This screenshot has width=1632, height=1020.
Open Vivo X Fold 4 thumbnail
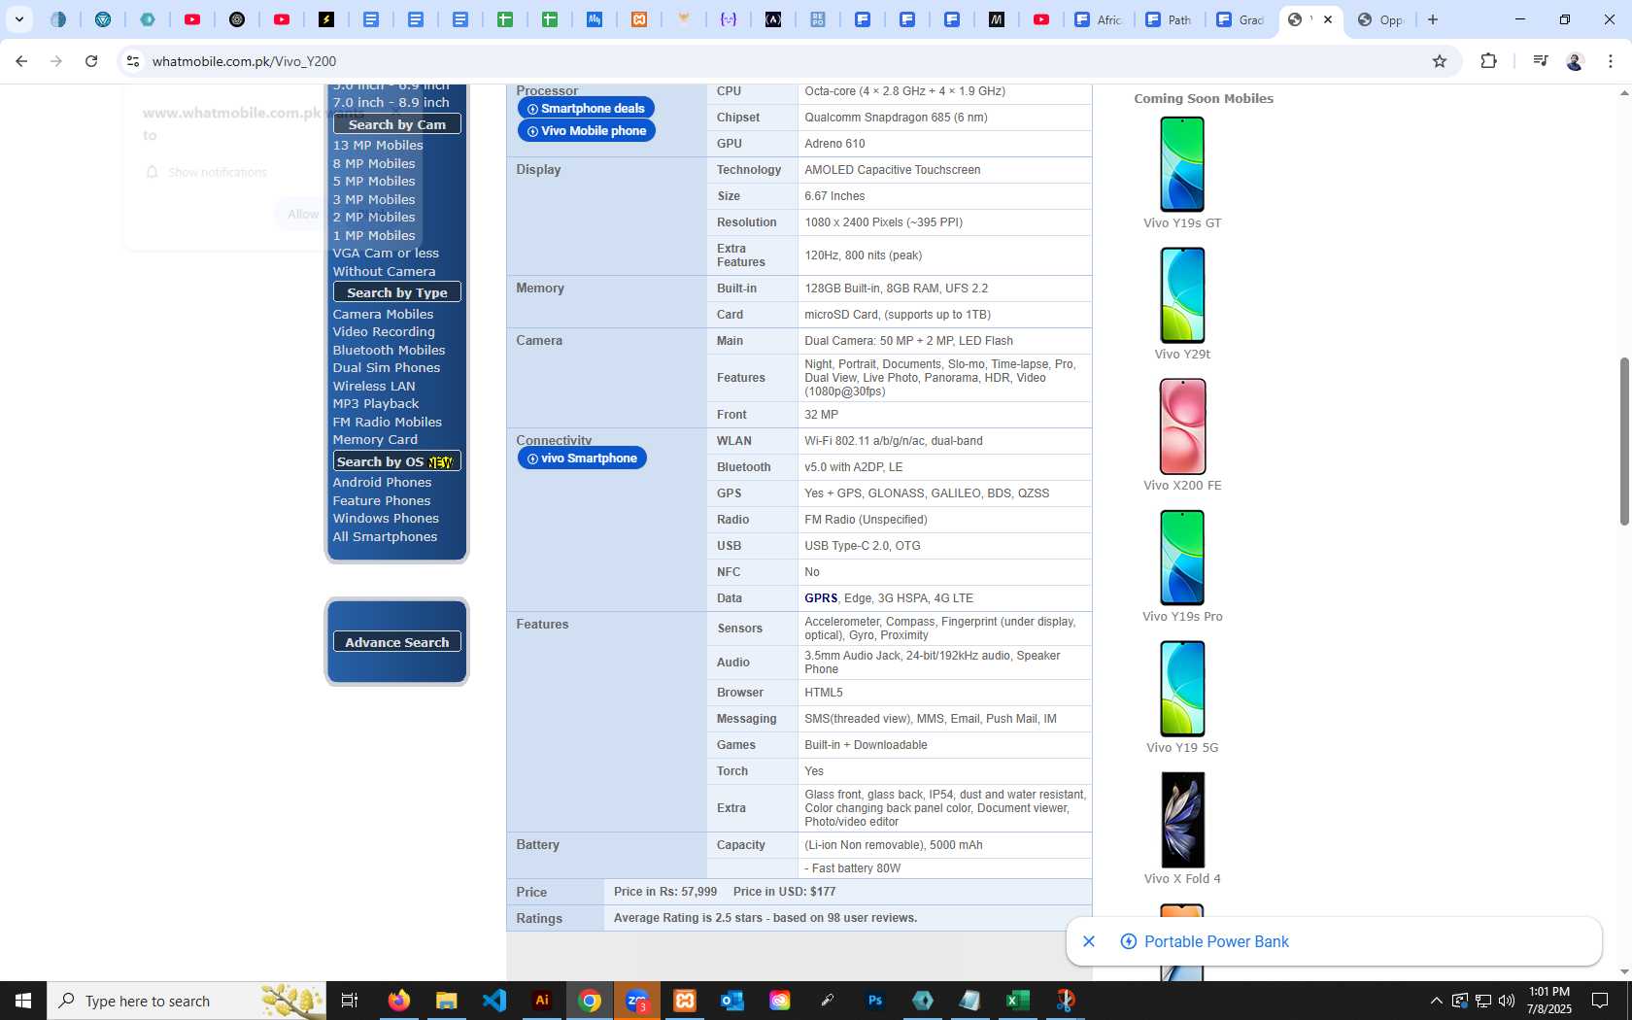(1182, 820)
